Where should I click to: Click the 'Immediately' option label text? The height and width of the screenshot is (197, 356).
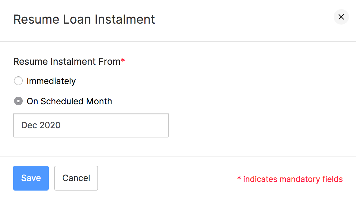[51, 81]
